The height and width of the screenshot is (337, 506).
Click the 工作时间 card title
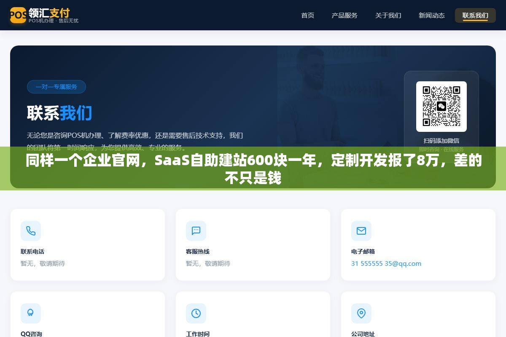198,334
